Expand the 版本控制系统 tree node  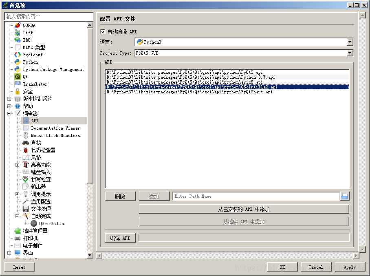(x=9, y=99)
